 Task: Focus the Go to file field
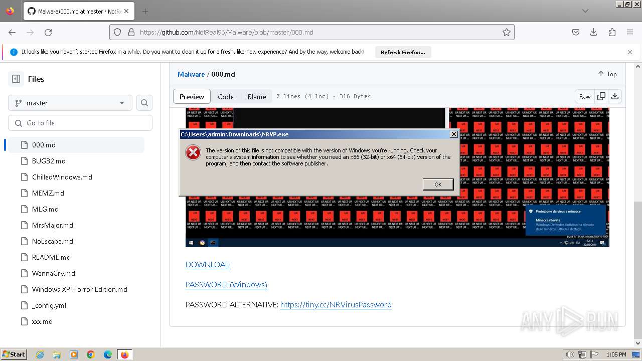[x=80, y=123]
